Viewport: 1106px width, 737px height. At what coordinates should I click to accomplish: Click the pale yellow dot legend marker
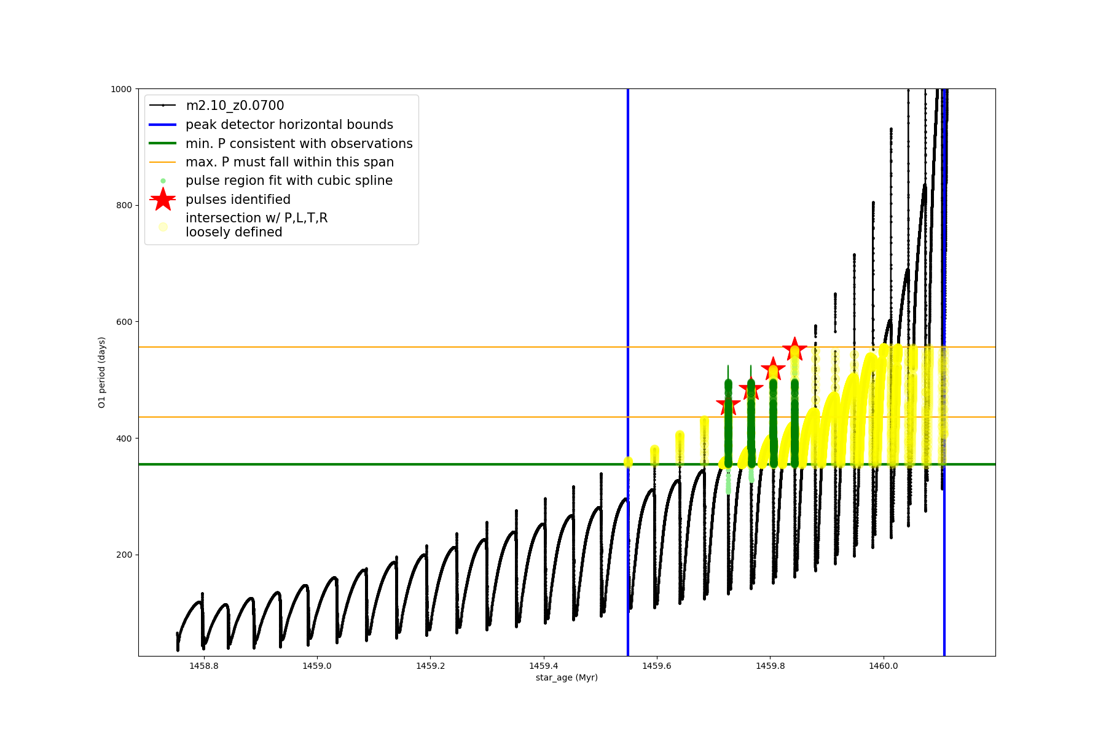pyautogui.click(x=163, y=227)
